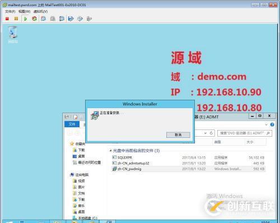The height and width of the screenshot is (223, 280).
Task: Click the refresh icon beside the address bar
Action: [x=211, y=133]
